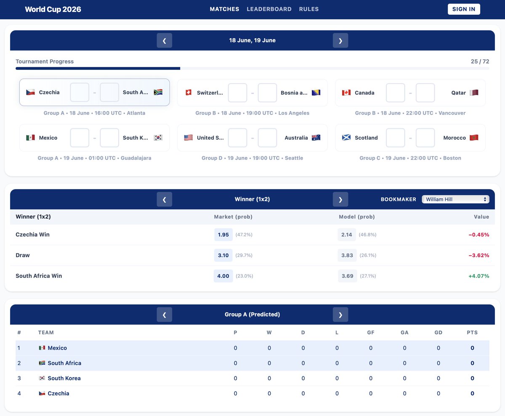Click South Africa Win model odds 3.69
Viewport: 505px width, 416px height.
pyautogui.click(x=347, y=276)
